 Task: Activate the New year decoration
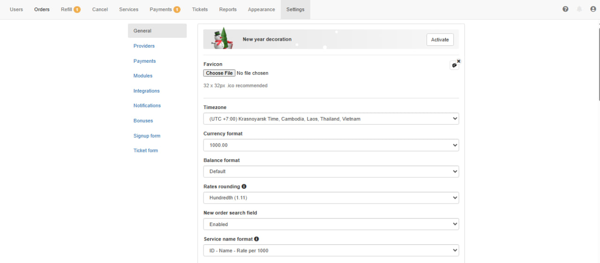coord(440,40)
